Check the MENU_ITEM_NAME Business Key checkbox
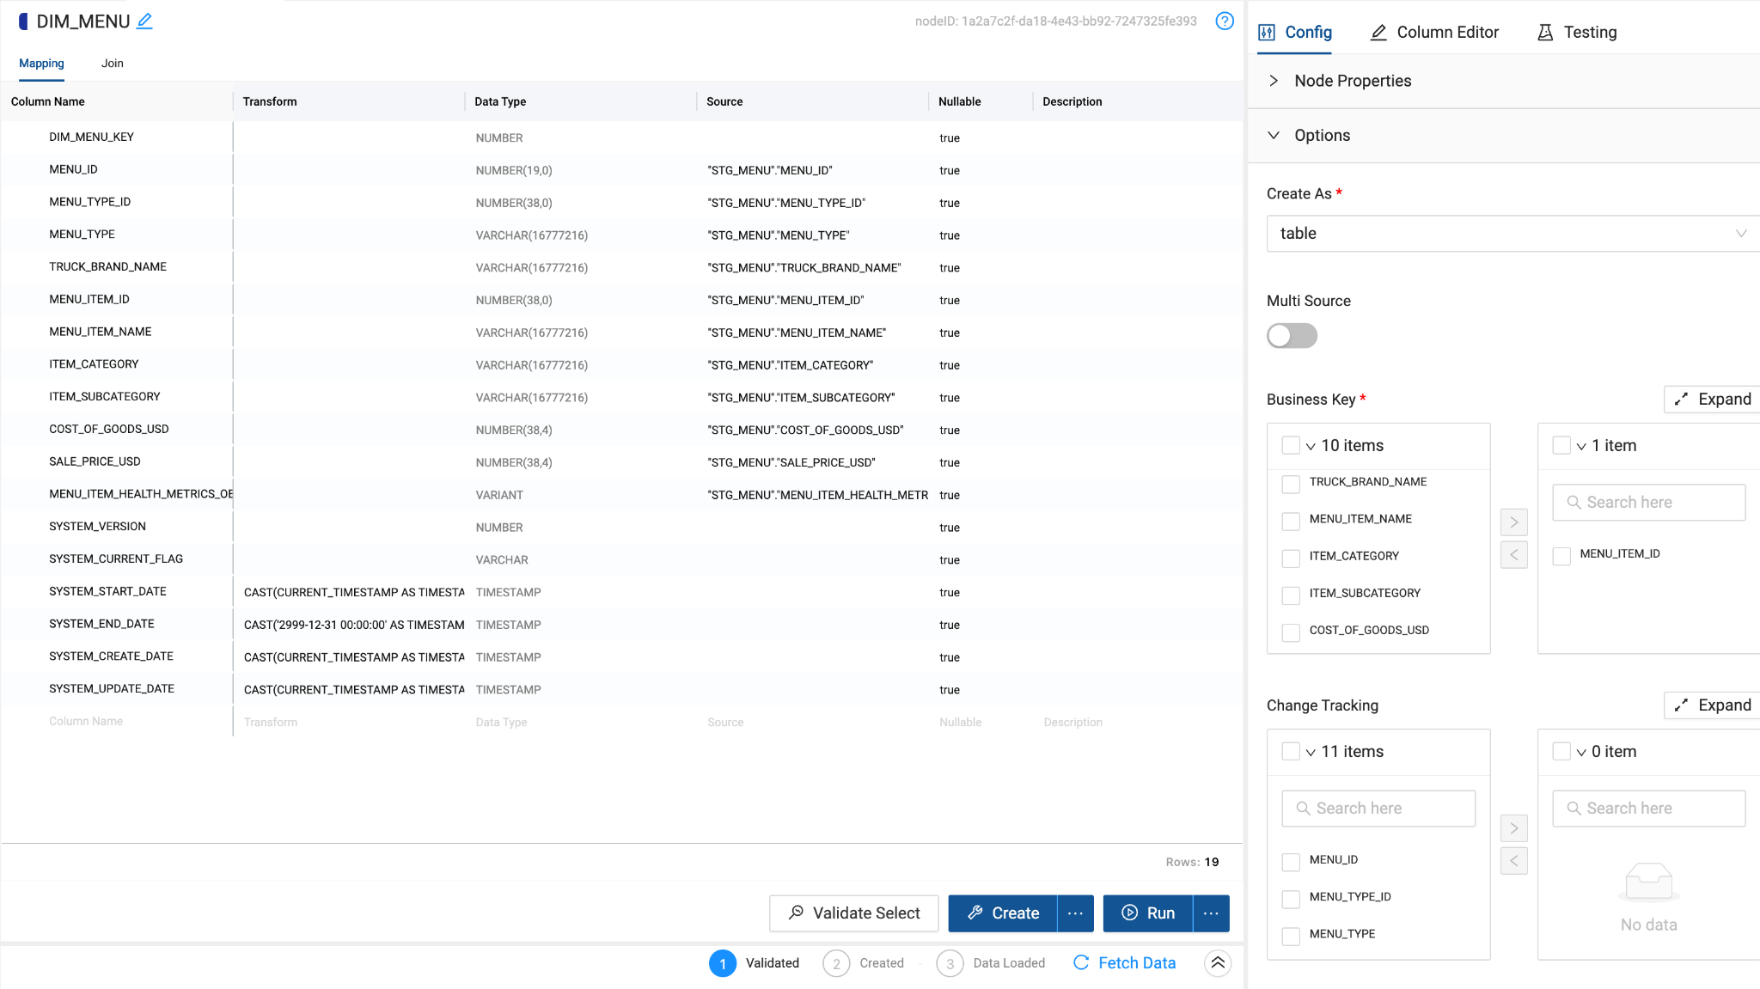This screenshot has width=1760, height=989. [1291, 522]
